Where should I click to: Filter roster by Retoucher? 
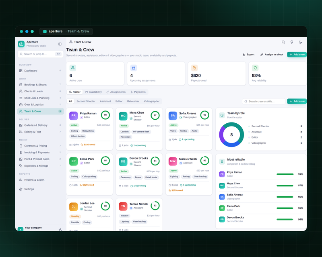[x=133, y=101]
